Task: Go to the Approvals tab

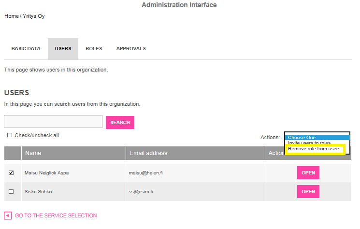Action: [x=131, y=49]
